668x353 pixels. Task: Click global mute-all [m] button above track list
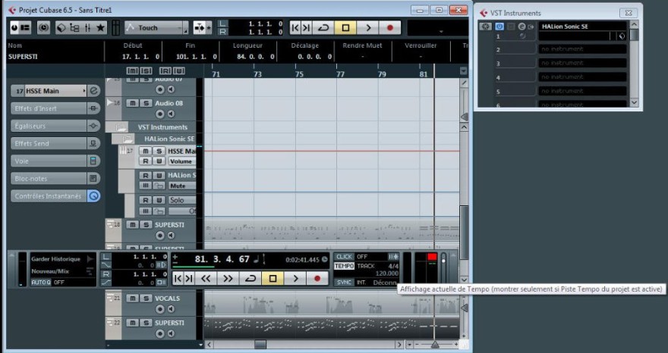(132, 70)
